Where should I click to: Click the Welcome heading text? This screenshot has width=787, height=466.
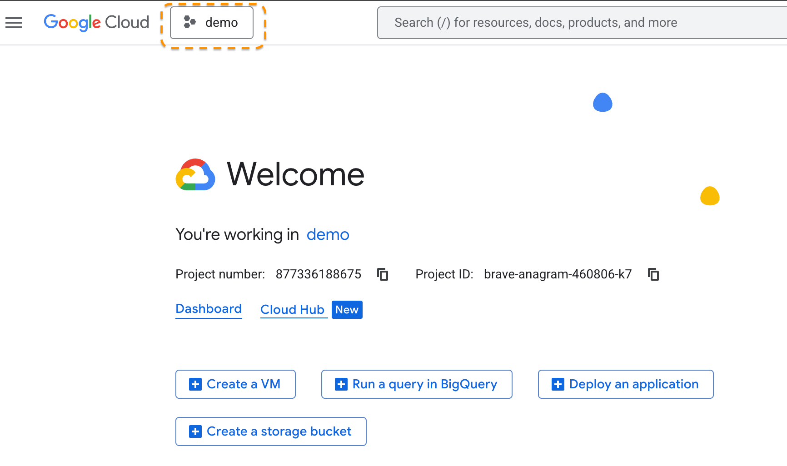tap(295, 174)
